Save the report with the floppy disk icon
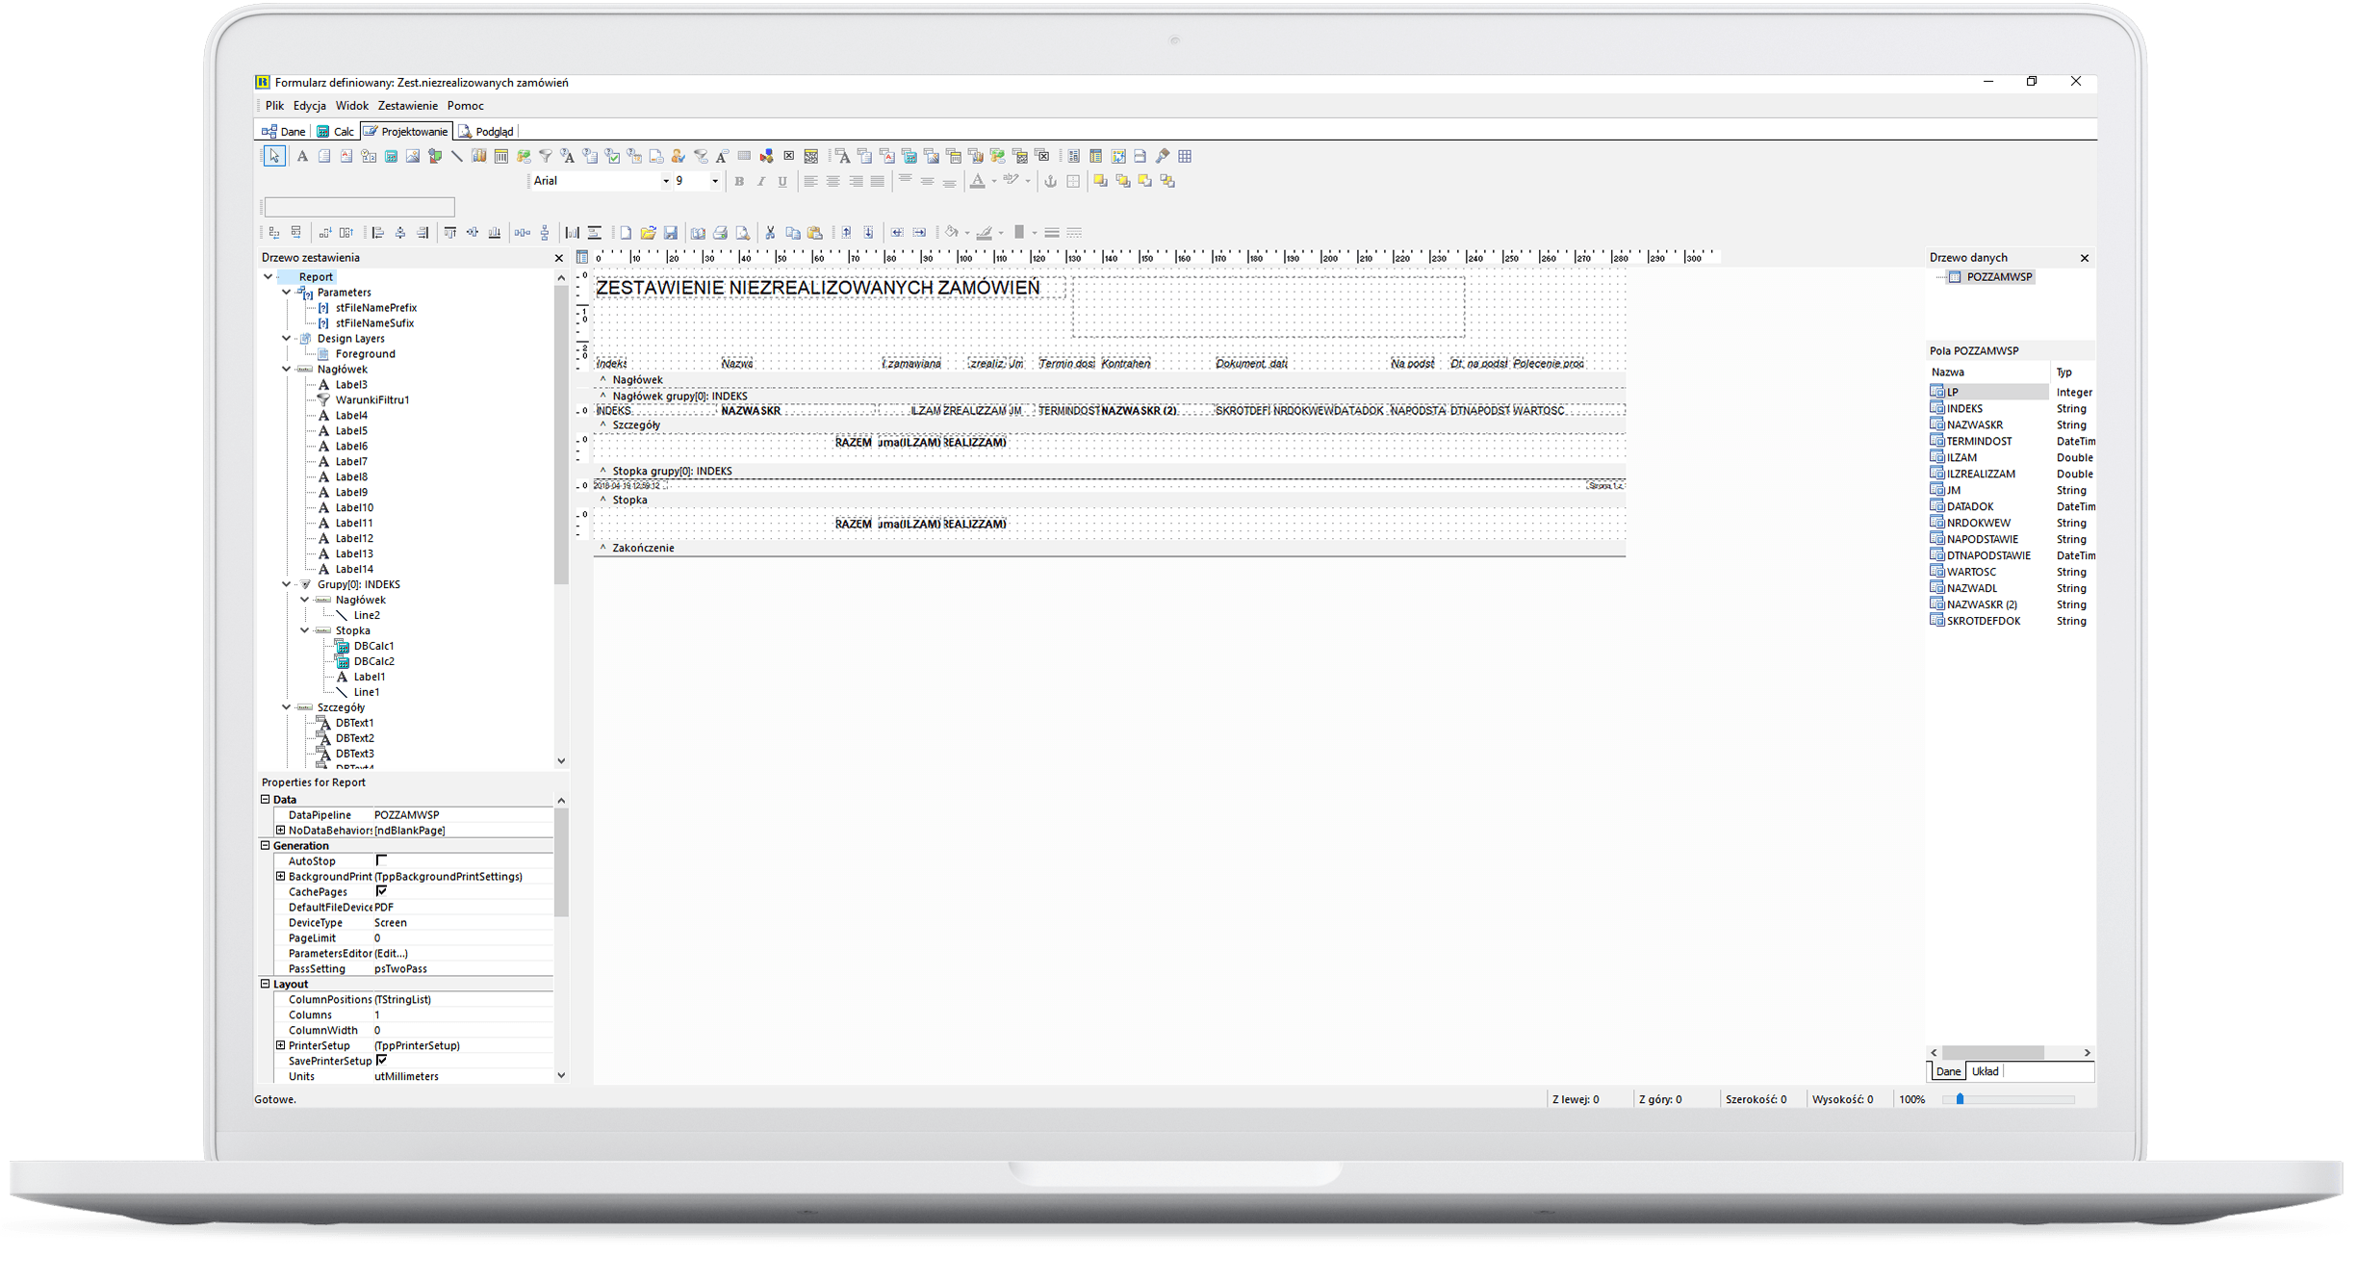The image size is (2358, 1283). (x=671, y=233)
